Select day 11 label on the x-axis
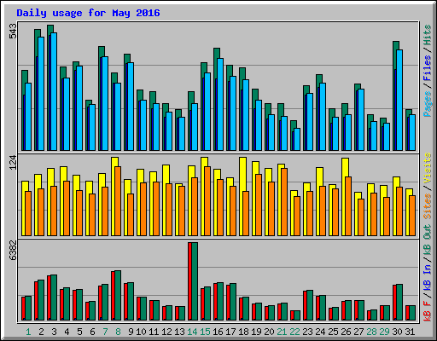The width and height of the screenshot is (437, 341). [x=154, y=332]
